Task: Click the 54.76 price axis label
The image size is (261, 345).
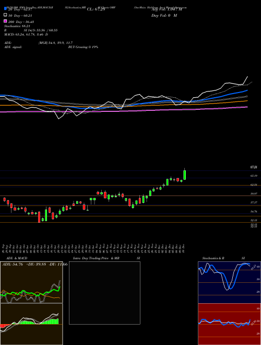Action: [x=254, y=212]
